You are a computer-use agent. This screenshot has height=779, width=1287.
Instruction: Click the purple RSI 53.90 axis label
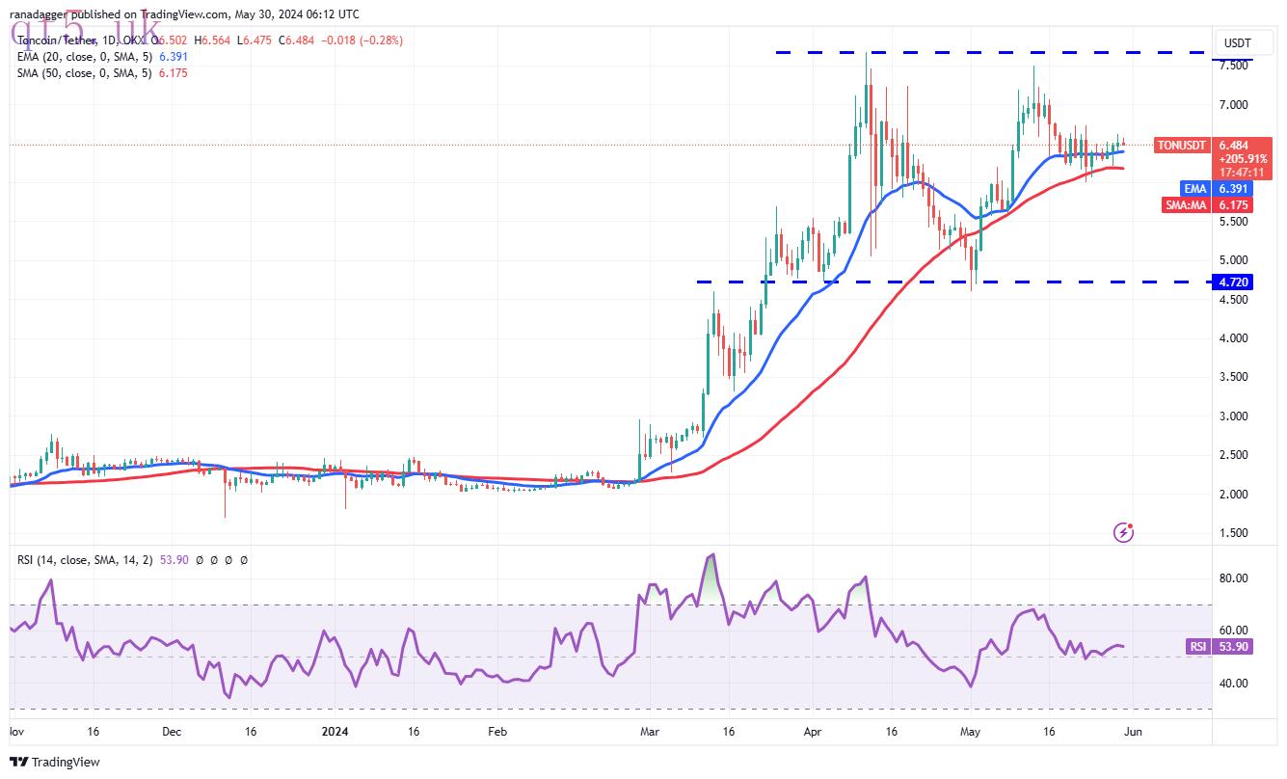pyautogui.click(x=1220, y=647)
